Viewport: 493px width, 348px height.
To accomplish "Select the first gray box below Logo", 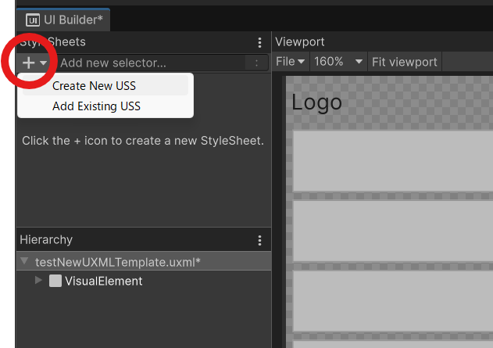I will [x=392, y=161].
